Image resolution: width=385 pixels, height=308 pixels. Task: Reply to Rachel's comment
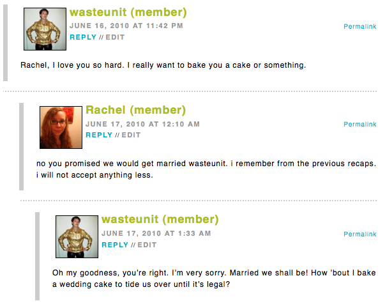99,135
